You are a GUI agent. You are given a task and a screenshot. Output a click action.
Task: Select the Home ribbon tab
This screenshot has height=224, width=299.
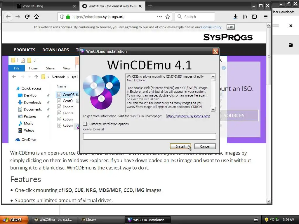point(33,68)
